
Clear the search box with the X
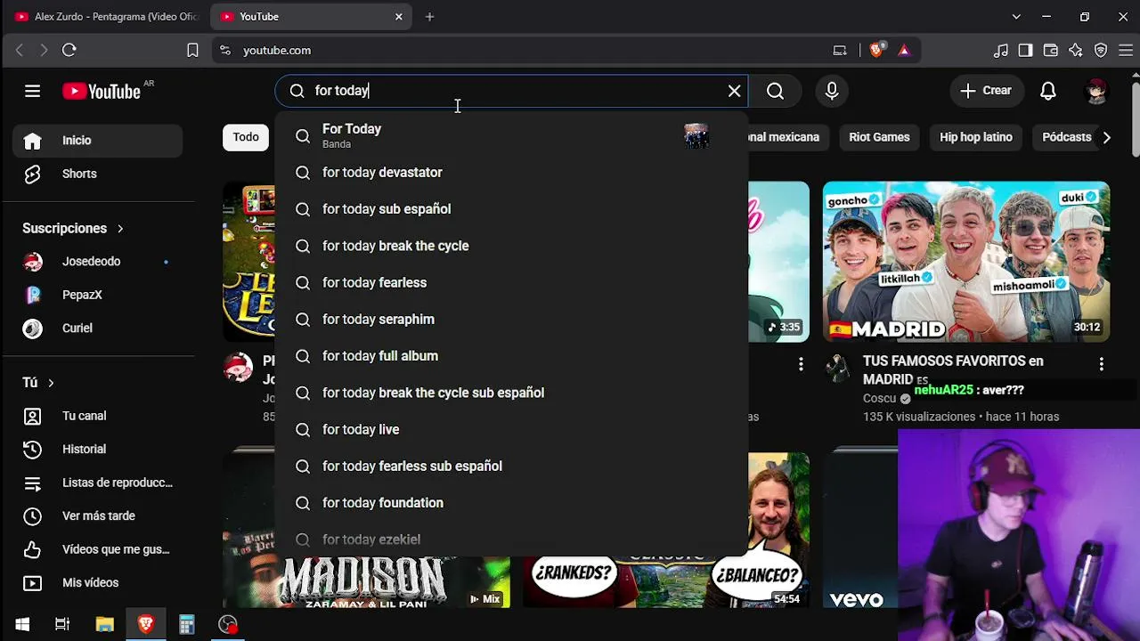pyautogui.click(x=734, y=91)
